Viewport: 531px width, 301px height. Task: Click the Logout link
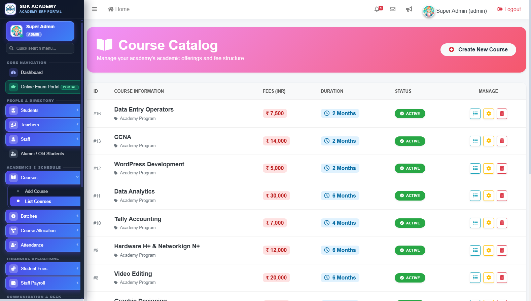pyautogui.click(x=509, y=9)
